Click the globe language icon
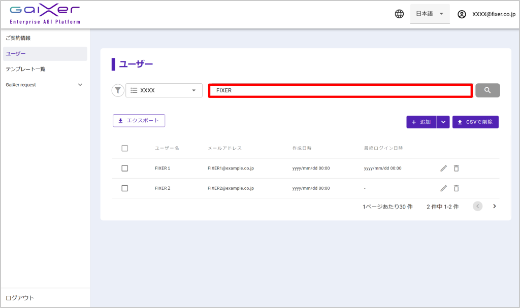Viewport: 520px width, 308px height. pyautogui.click(x=399, y=14)
